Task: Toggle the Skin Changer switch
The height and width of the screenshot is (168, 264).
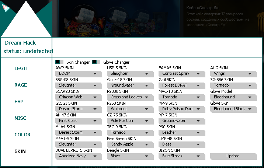Action: click(x=59, y=62)
